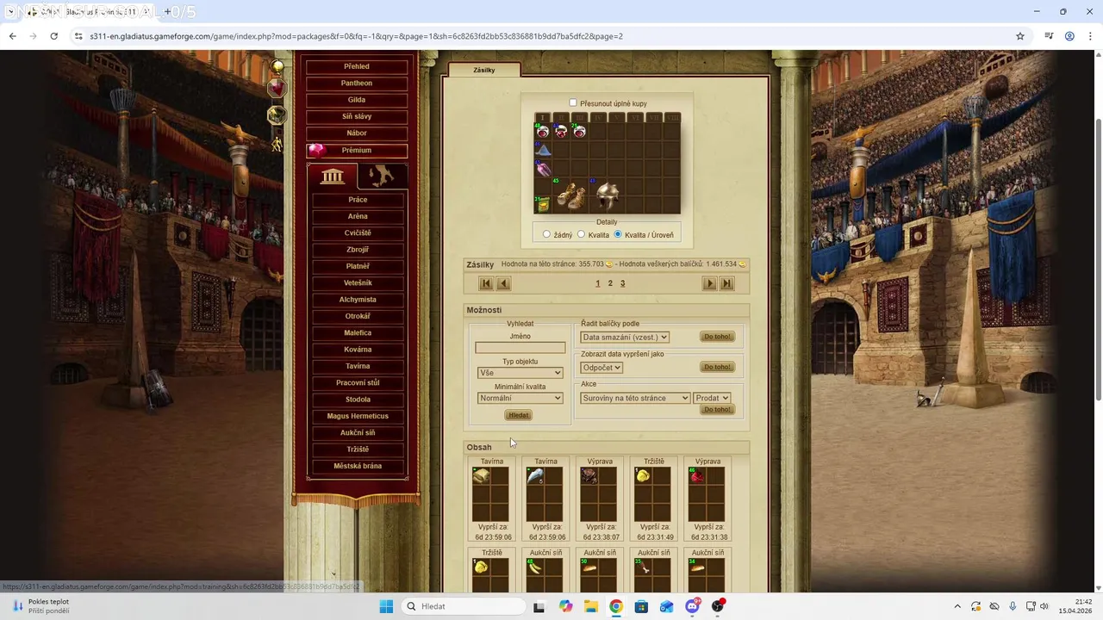Select the žádný details radio option
This screenshot has height=620, width=1103.
[547, 234]
